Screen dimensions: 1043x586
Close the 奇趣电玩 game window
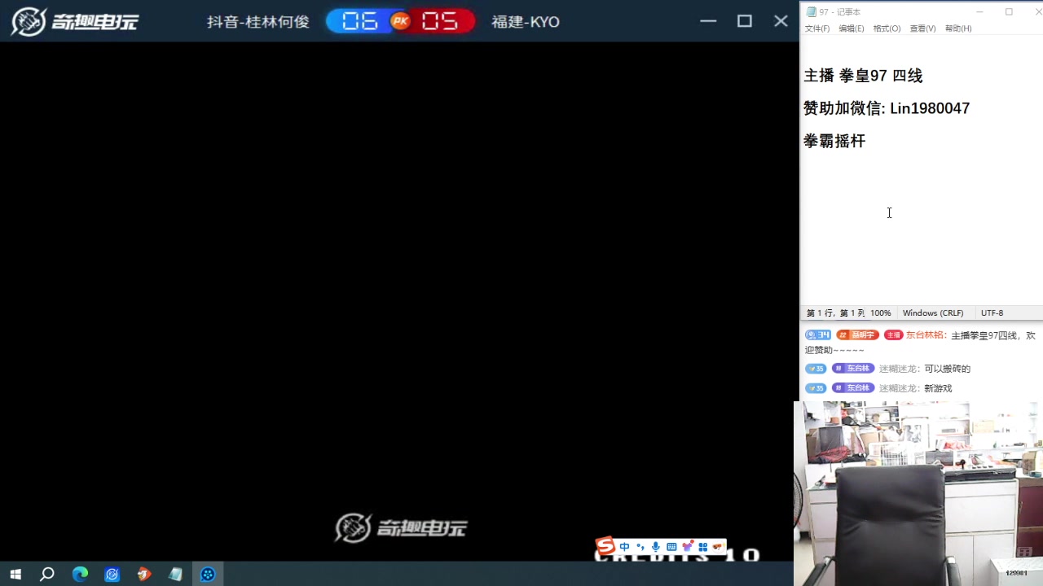click(781, 21)
